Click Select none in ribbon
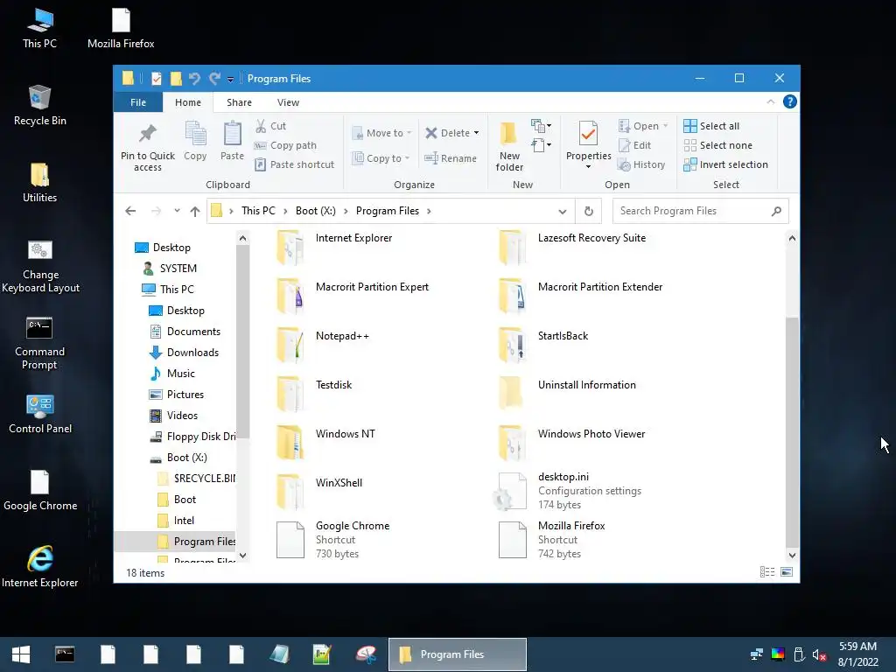The width and height of the screenshot is (896, 672). 717,145
